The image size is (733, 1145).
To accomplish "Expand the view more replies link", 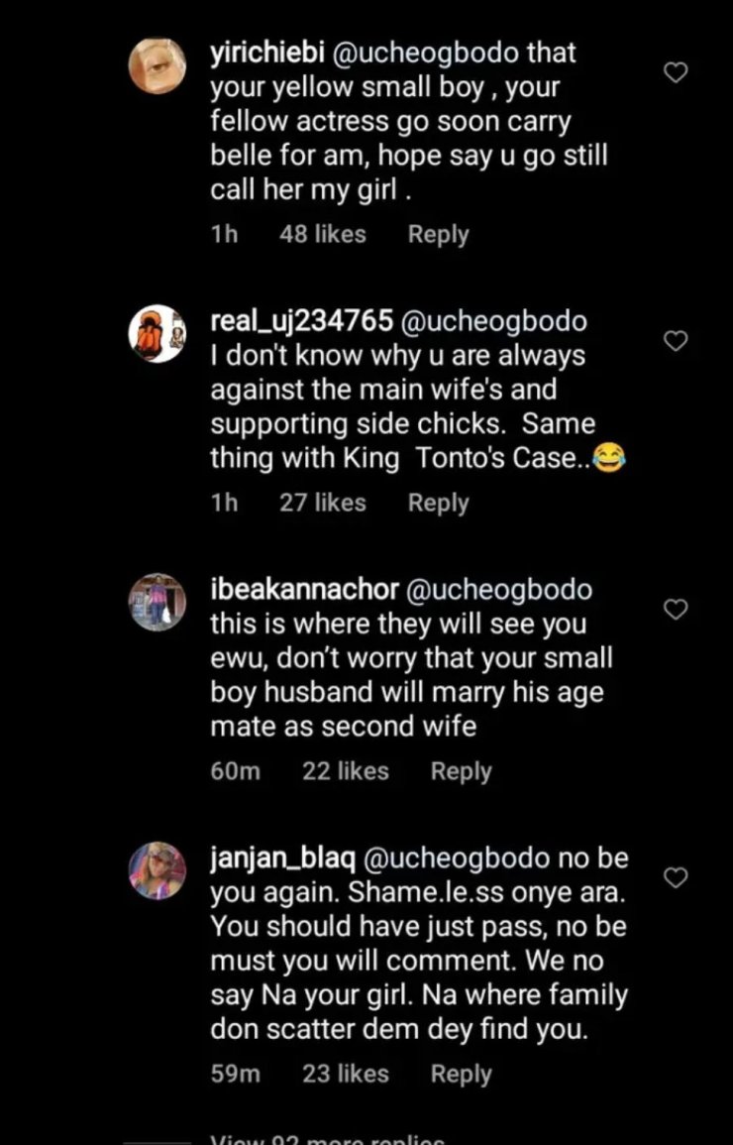I will point(328,1138).
